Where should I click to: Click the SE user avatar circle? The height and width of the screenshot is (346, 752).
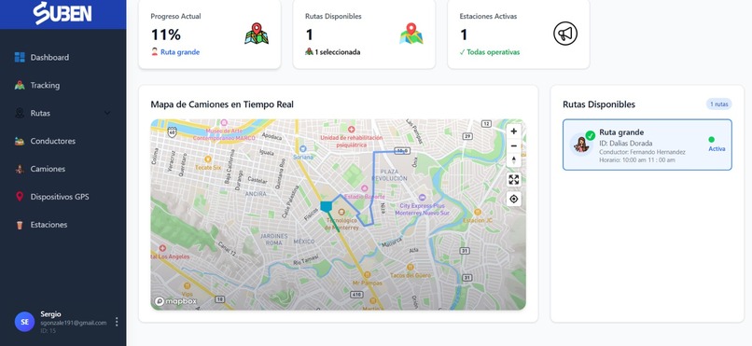pyautogui.click(x=25, y=322)
